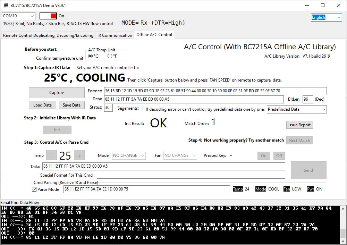Screen dimensions: 347x245
Task: Toggle the Parse Mode checkbox
Action: point(34,189)
